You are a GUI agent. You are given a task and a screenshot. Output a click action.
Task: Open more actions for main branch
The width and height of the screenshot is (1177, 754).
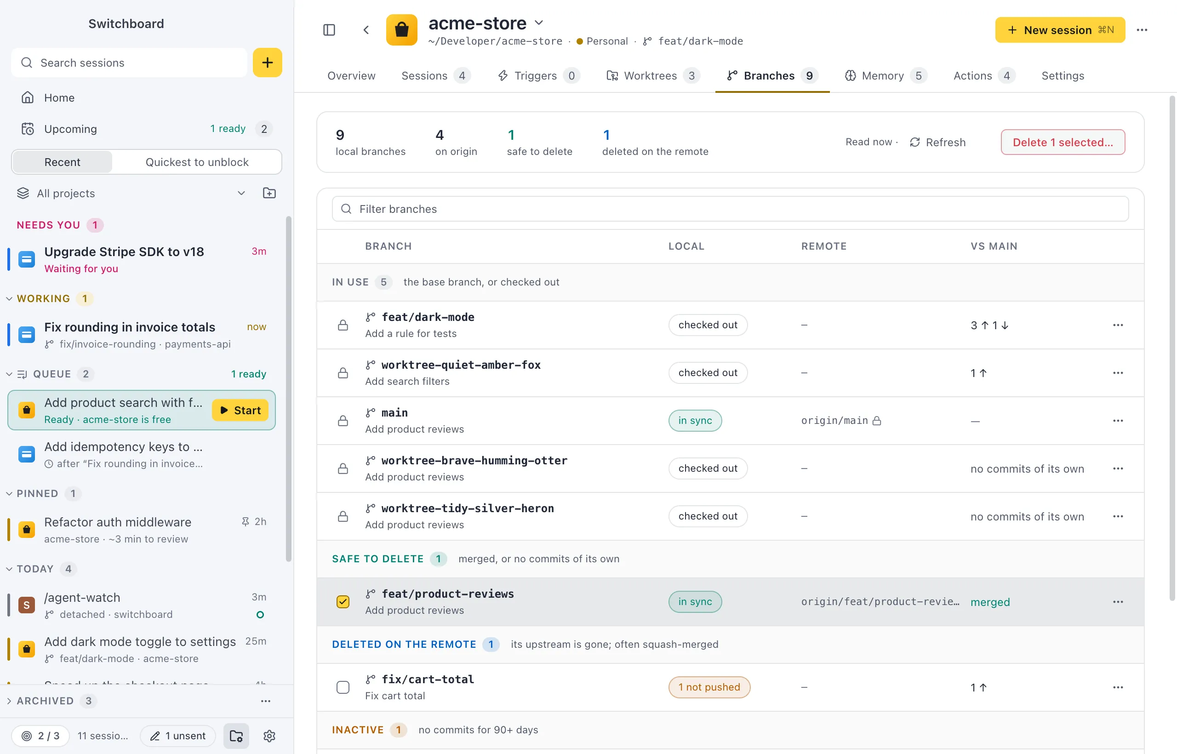coord(1118,421)
